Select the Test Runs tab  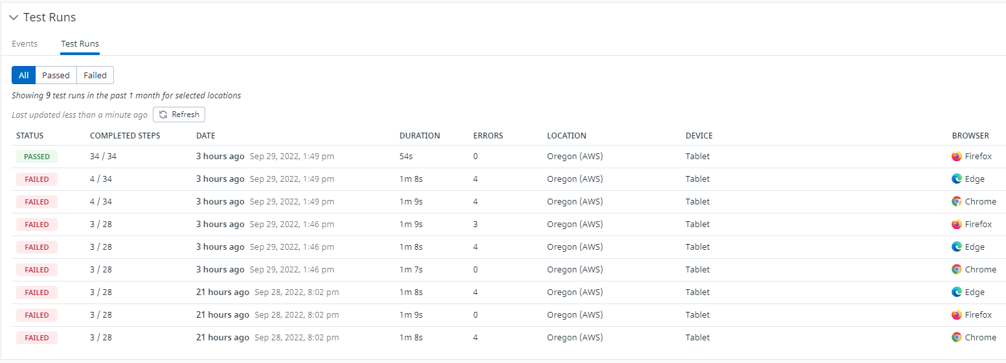click(80, 44)
